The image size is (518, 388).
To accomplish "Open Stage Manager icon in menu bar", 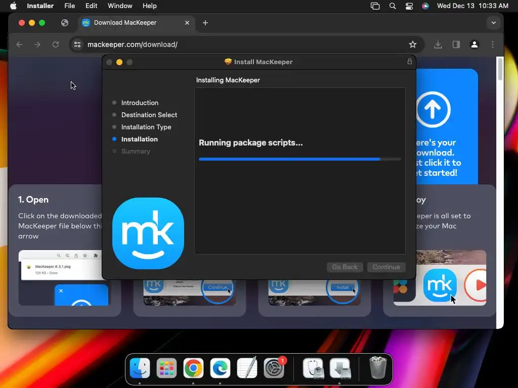I will tap(375, 6).
